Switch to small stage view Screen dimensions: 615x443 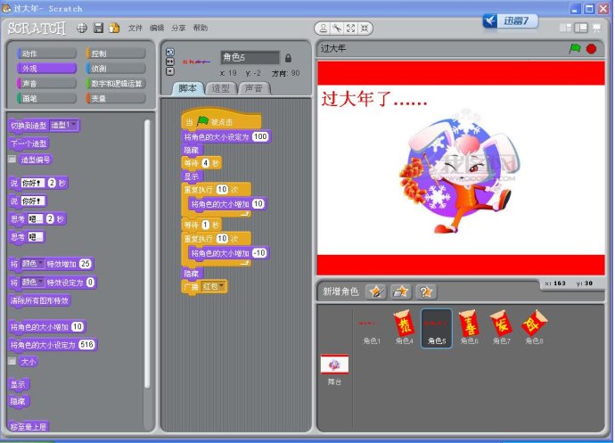point(565,28)
